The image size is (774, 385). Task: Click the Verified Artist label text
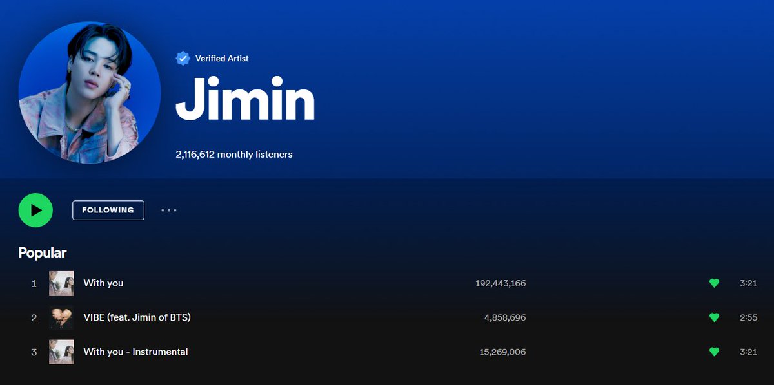pos(222,59)
